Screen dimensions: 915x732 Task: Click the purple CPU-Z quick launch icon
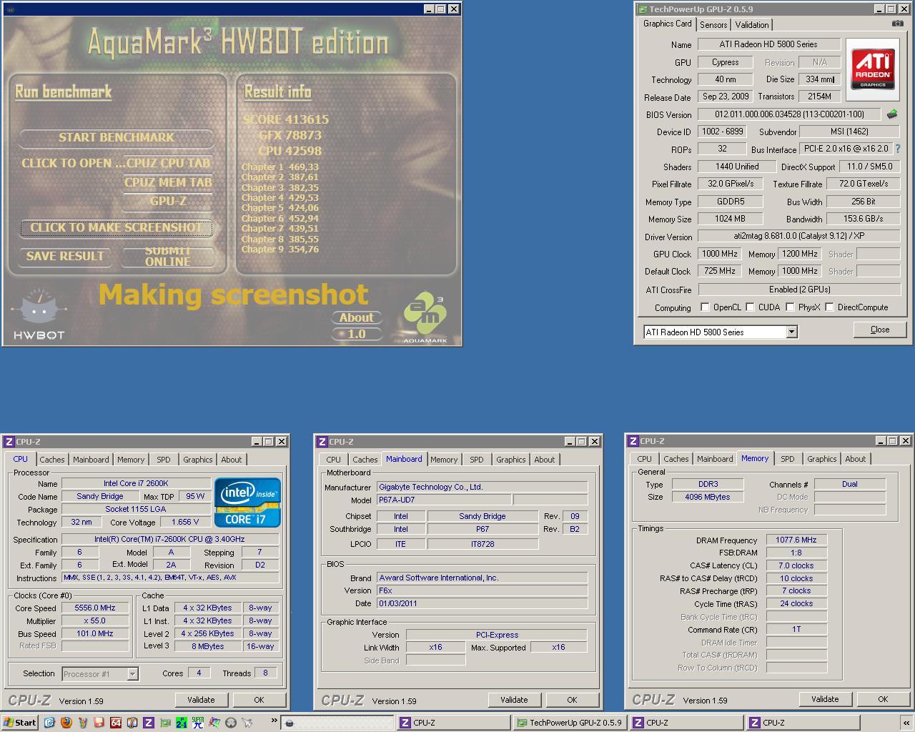[148, 723]
